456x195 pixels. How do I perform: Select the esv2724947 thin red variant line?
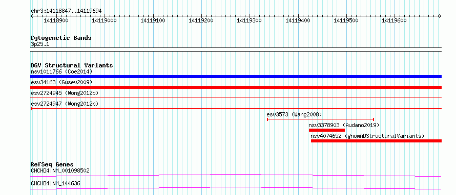(x=236, y=108)
